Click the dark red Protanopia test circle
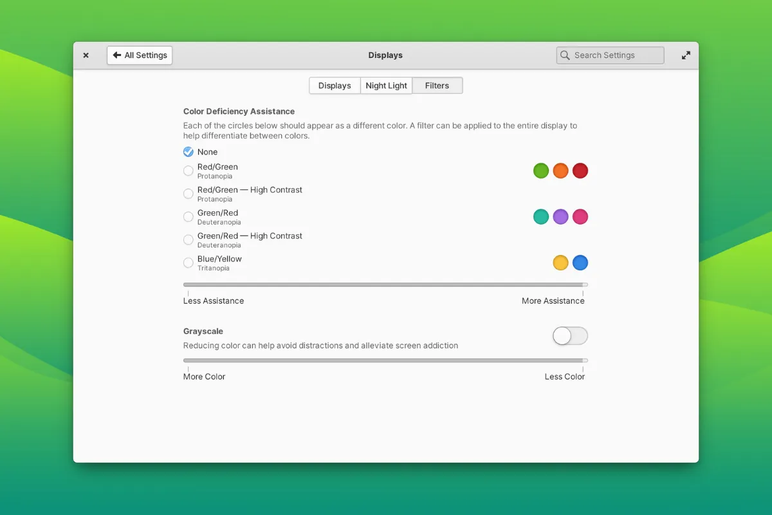 [x=580, y=171]
